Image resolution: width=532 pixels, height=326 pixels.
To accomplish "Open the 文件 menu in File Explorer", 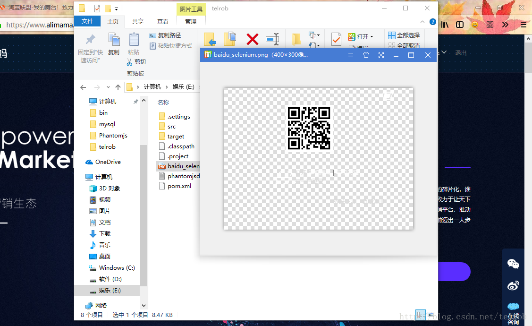I will pyautogui.click(x=87, y=21).
